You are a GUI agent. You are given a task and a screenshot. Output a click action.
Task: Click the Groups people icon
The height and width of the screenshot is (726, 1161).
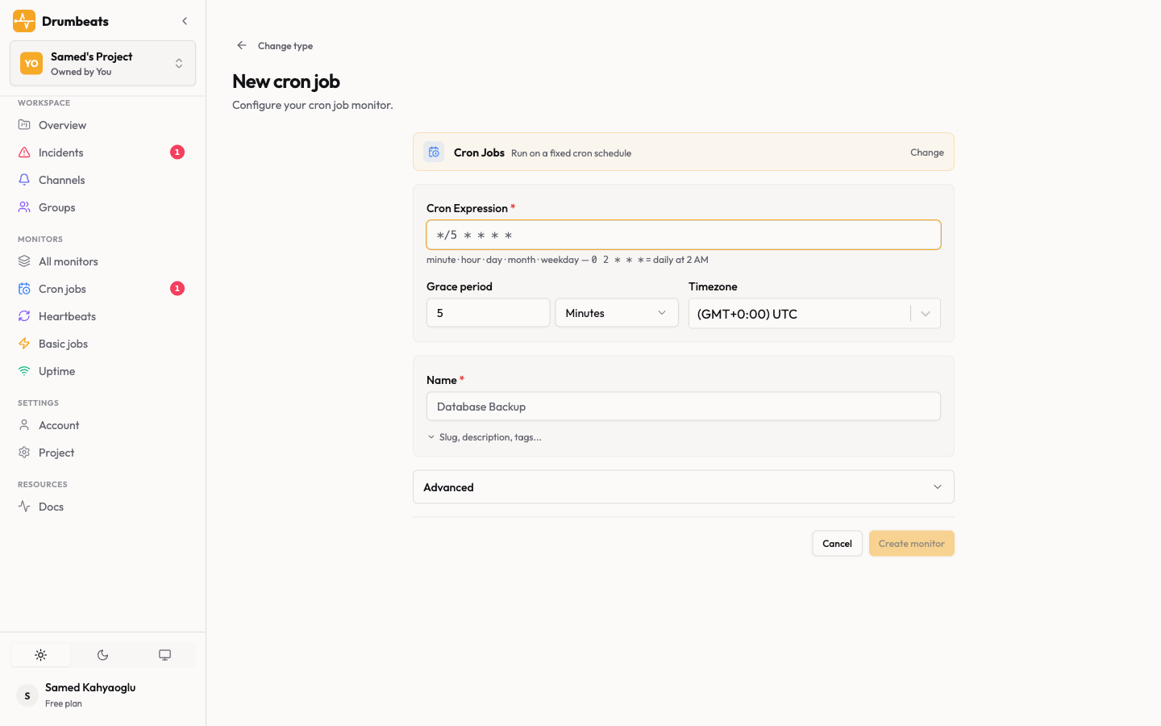(x=24, y=207)
